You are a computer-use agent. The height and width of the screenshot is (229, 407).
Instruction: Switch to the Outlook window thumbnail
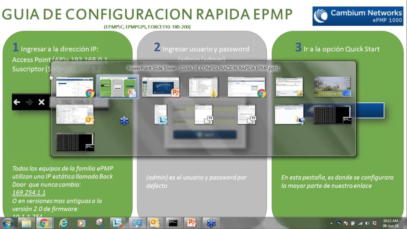[x=75, y=114]
